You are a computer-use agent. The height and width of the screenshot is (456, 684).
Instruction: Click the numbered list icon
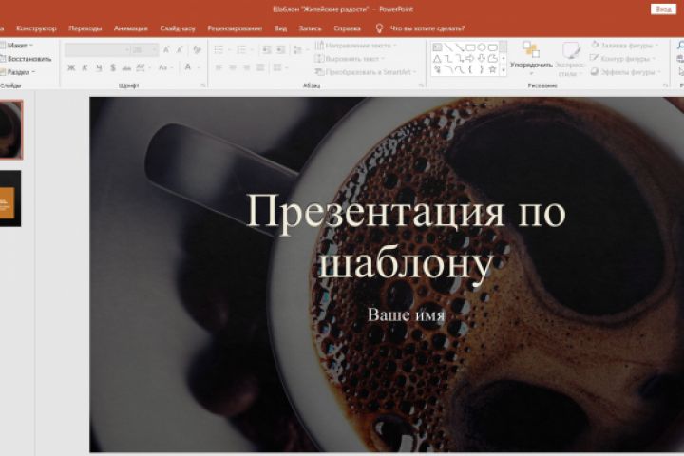241,49
